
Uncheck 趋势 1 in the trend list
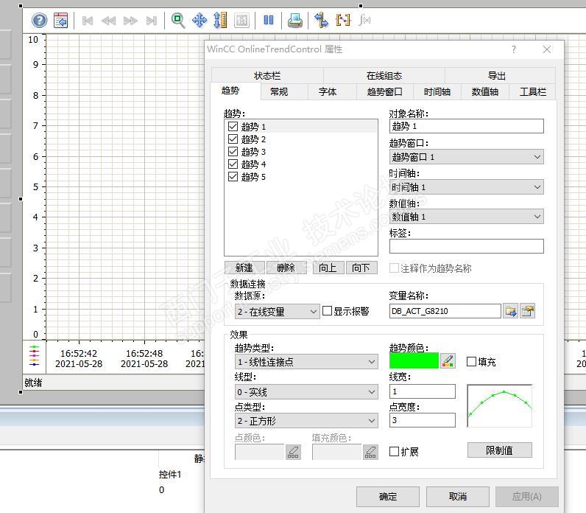(233, 127)
